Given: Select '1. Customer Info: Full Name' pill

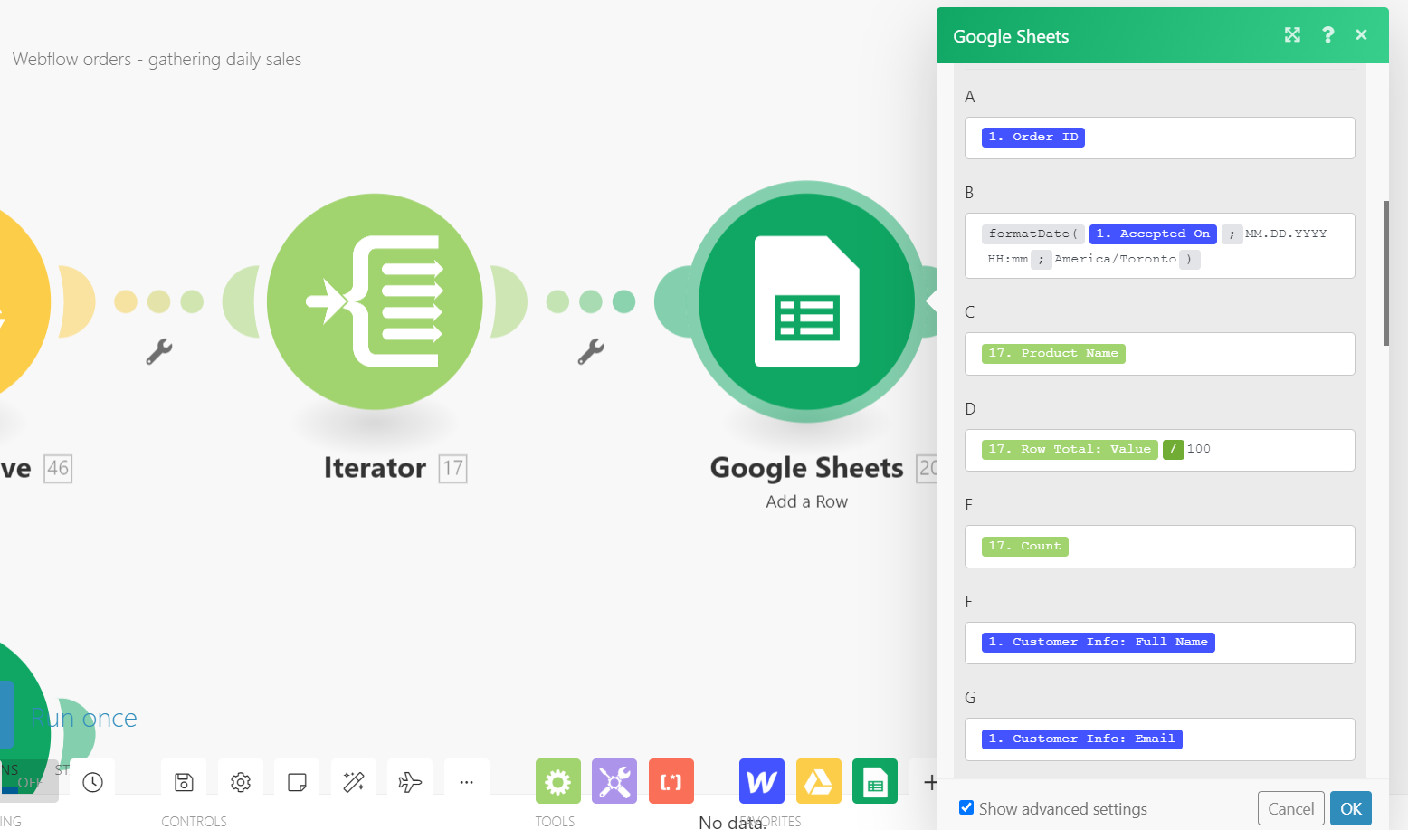Looking at the screenshot, I should pos(1098,642).
